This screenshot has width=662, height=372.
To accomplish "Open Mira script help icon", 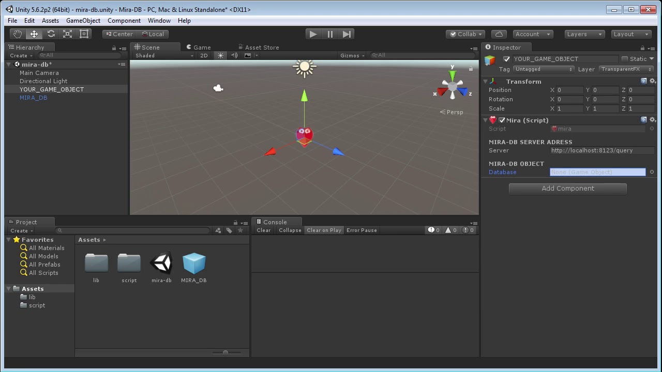I will coord(643,120).
